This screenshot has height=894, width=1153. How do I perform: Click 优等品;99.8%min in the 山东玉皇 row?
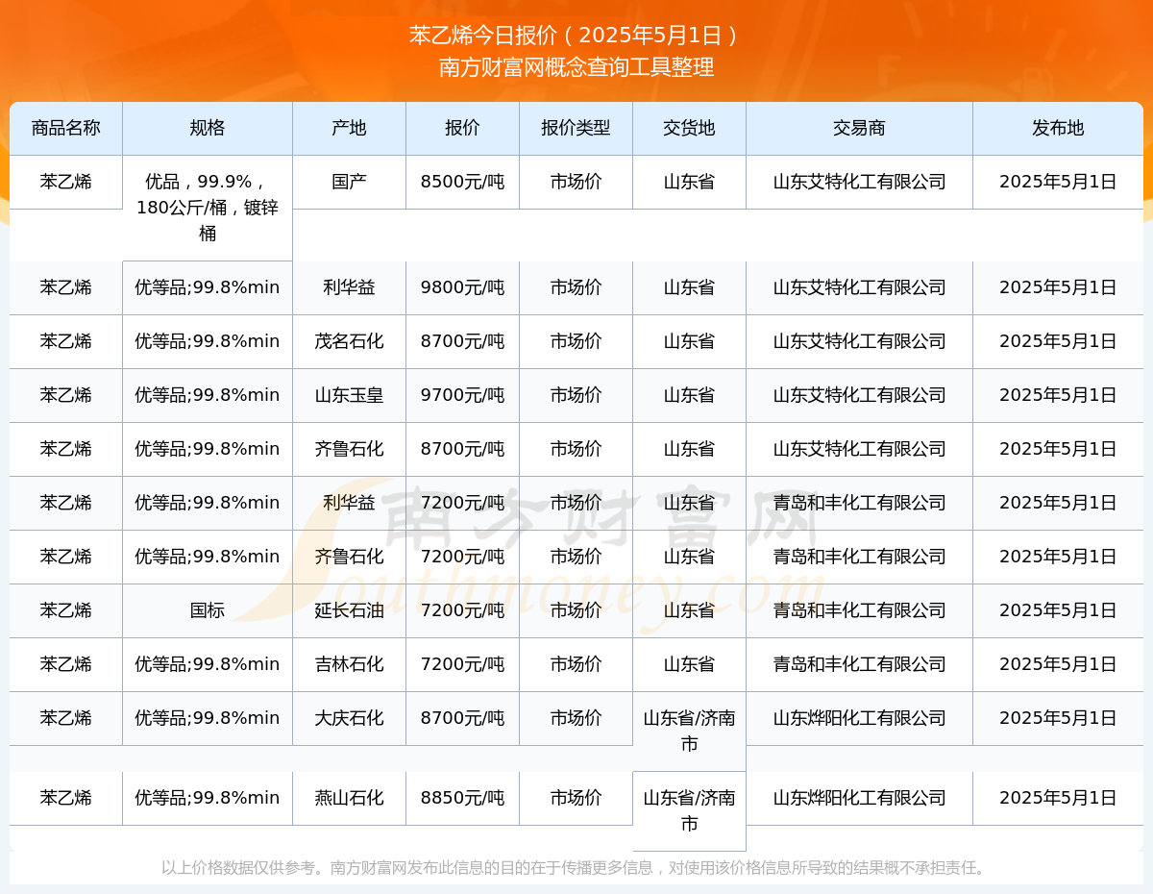pos(208,395)
